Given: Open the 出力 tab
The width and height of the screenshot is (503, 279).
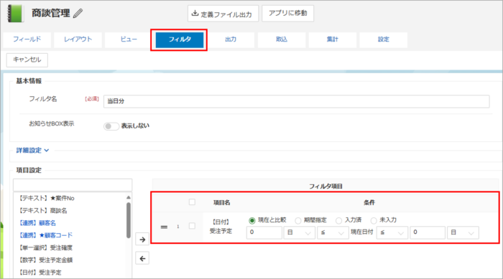Looking at the screenshot, I should [231, 39].
